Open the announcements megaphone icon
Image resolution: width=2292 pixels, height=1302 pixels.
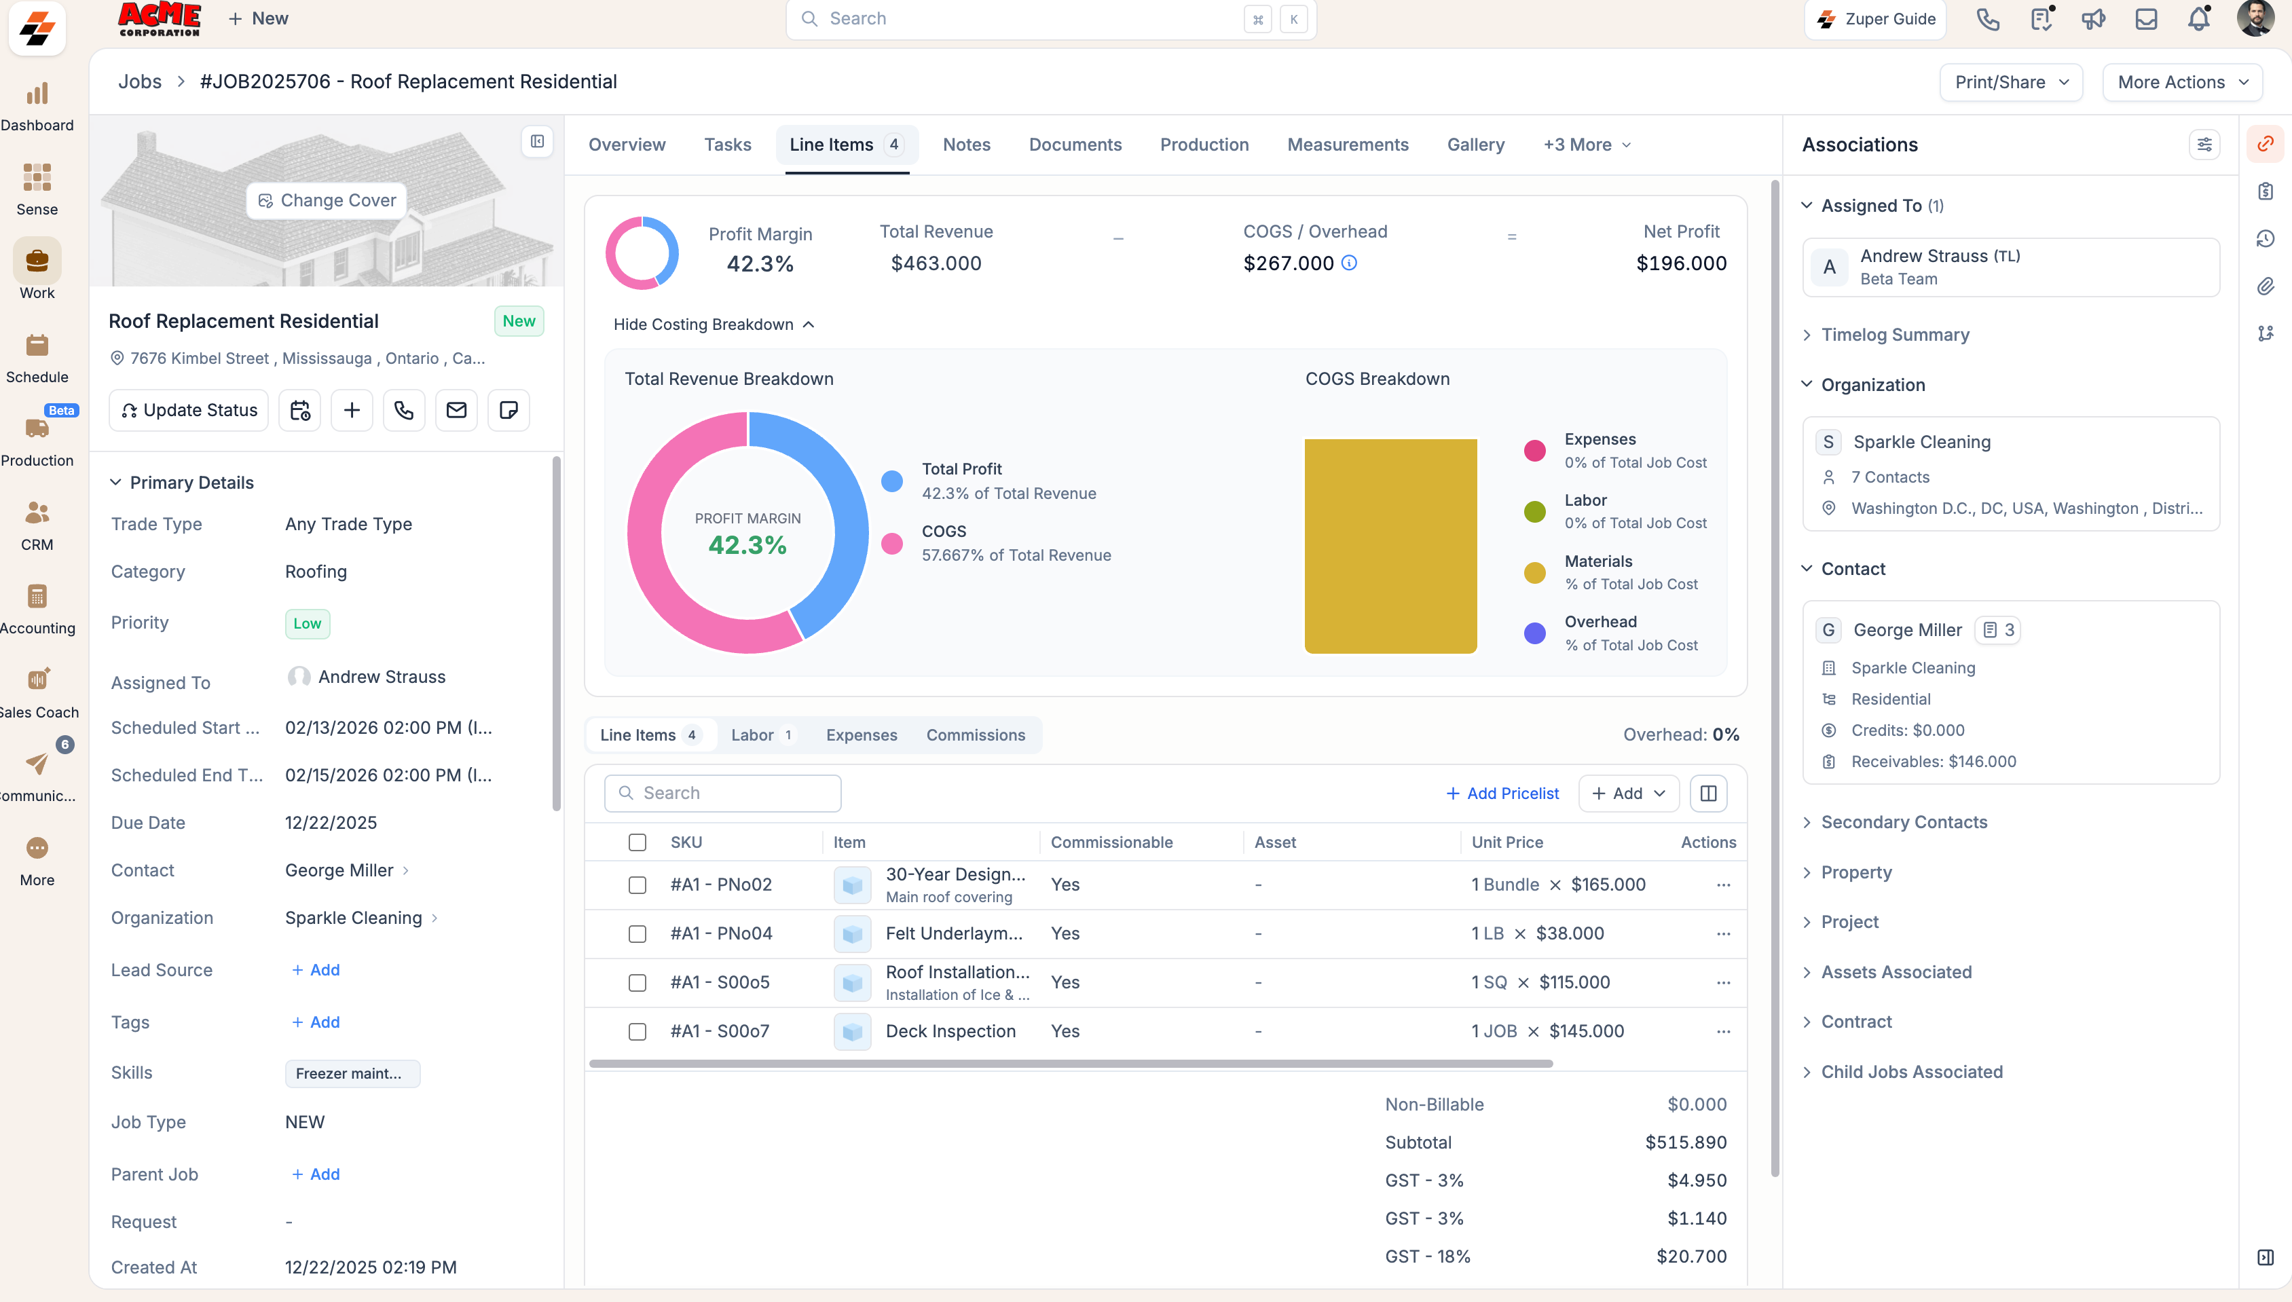coord(2094,19)
